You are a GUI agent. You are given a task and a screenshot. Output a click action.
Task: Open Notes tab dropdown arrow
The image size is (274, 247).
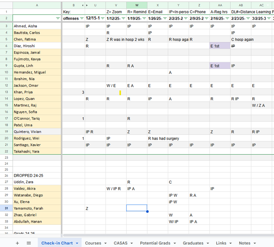click(x=255, y=243)
